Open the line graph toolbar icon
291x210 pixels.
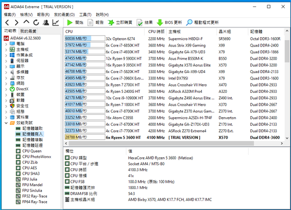[x=56, y=23]
